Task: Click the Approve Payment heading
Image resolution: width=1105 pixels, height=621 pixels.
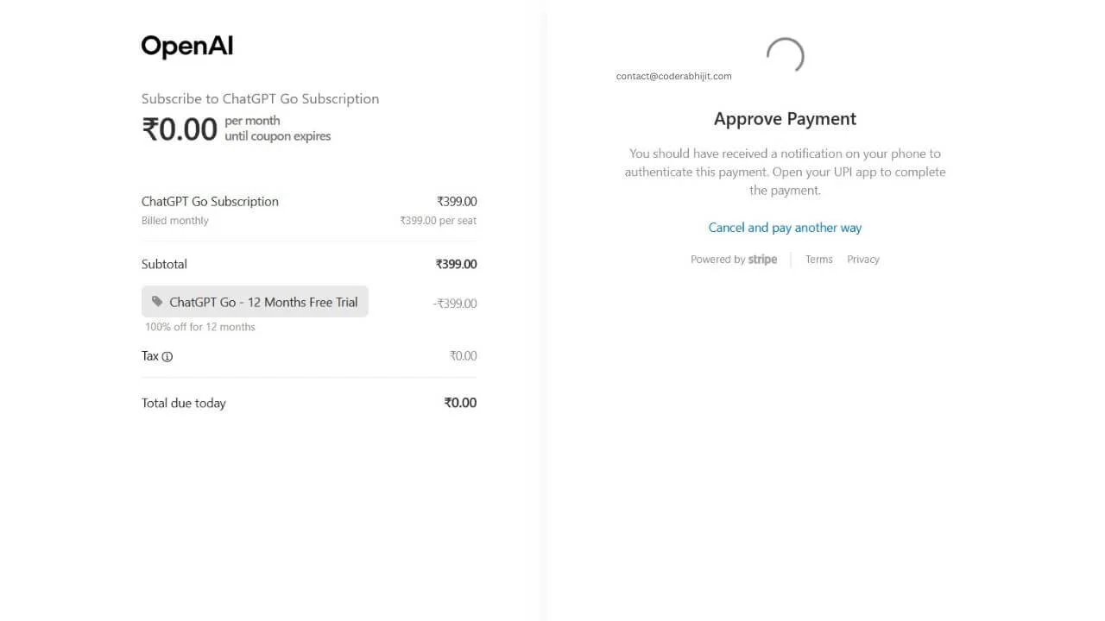Action: (785, 119)
